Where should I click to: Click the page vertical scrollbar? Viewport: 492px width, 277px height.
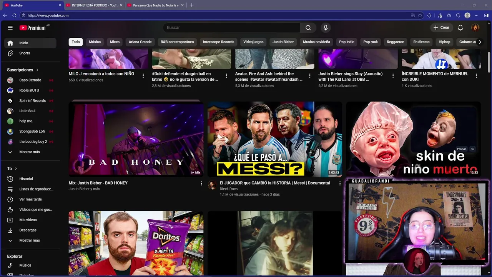pos(489,62)
